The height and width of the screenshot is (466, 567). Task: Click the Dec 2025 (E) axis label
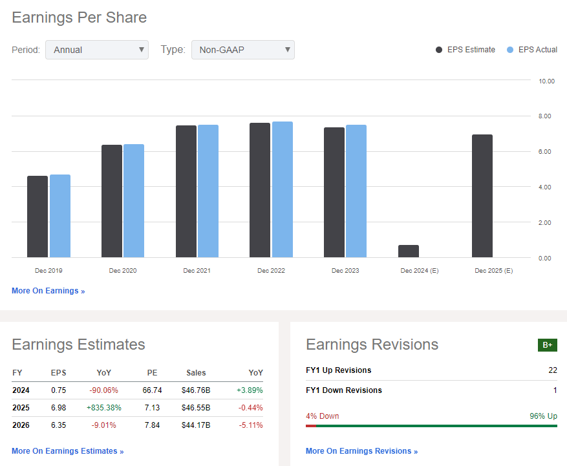click(493, 270)
